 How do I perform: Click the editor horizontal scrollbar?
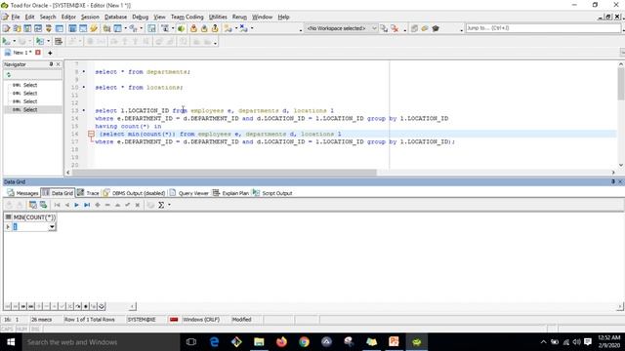click(x=224, y=173)
